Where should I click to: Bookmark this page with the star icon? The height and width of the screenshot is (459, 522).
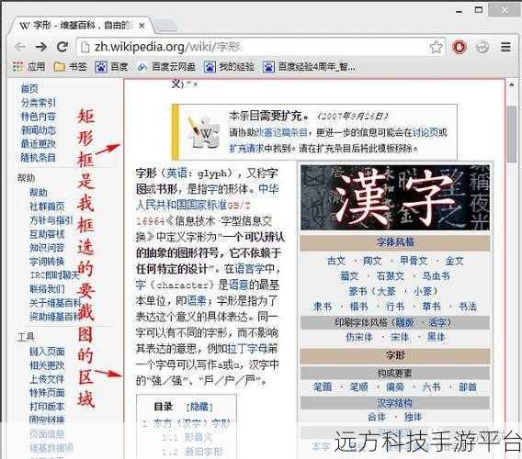point(436,47)
